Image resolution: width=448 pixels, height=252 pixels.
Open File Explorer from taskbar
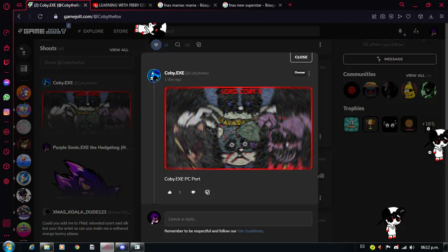click(x=47, y=247)
